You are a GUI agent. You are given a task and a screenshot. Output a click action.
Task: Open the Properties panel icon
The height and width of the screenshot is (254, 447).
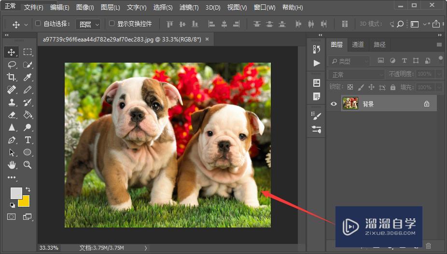point(317,83)
